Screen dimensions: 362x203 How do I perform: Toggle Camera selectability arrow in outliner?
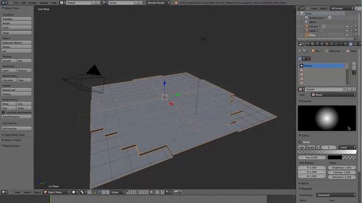pyautogui.click(x=351, y=27)
